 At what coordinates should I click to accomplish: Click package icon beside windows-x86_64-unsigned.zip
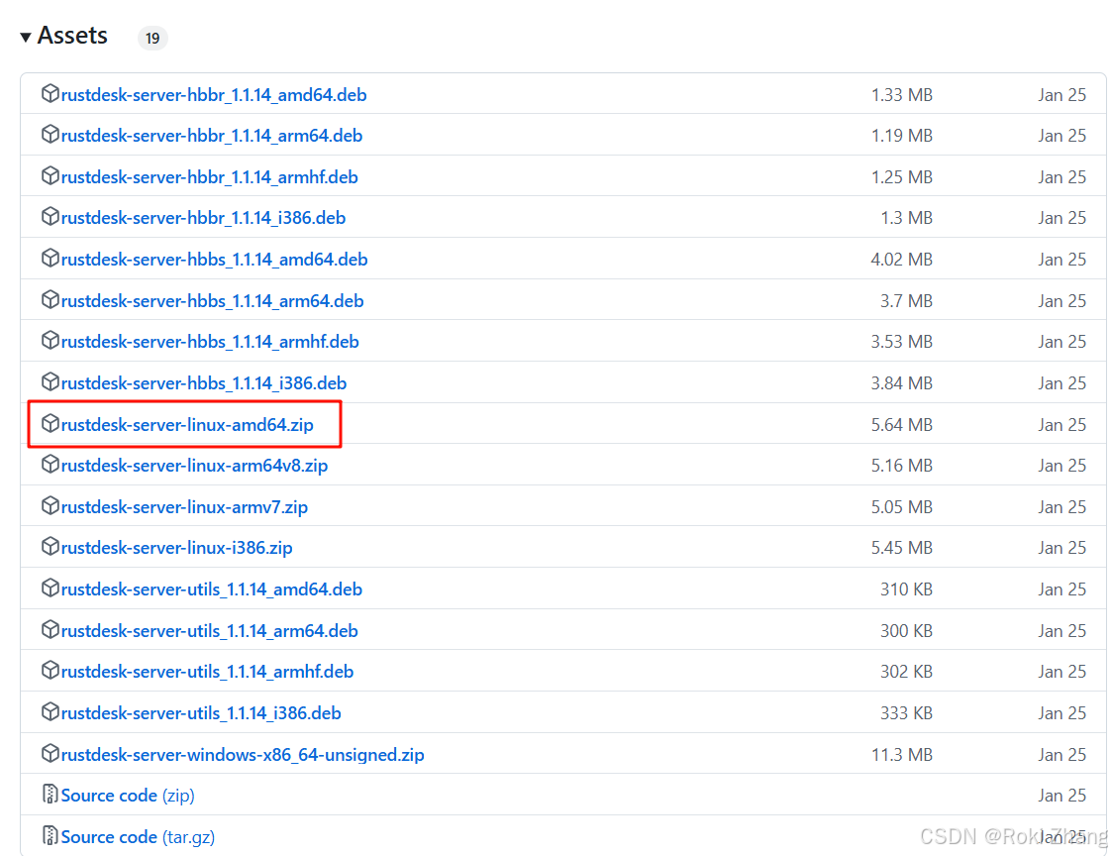(51, 754)
